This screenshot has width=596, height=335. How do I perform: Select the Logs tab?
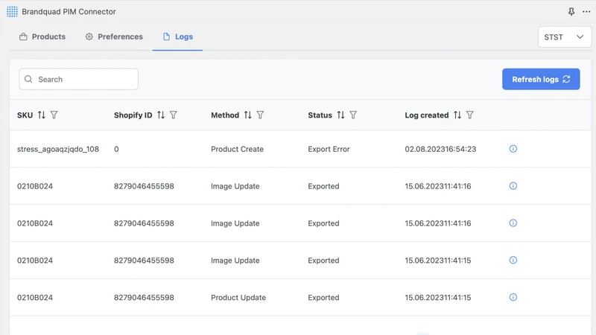point(177,36)
